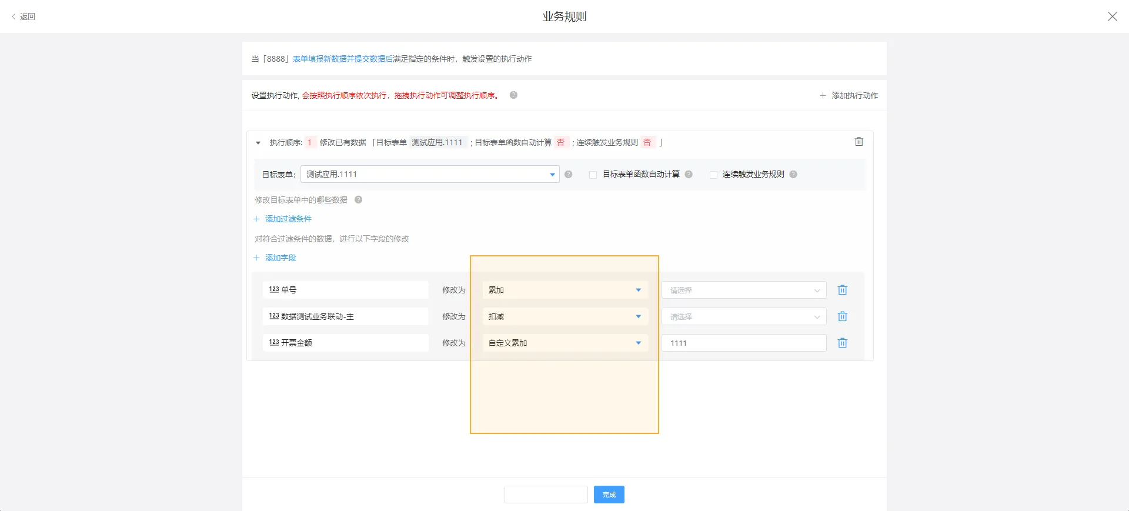Enable 连续触发业务规则 checkbox

pyautogui.click(x=713, y=175)
